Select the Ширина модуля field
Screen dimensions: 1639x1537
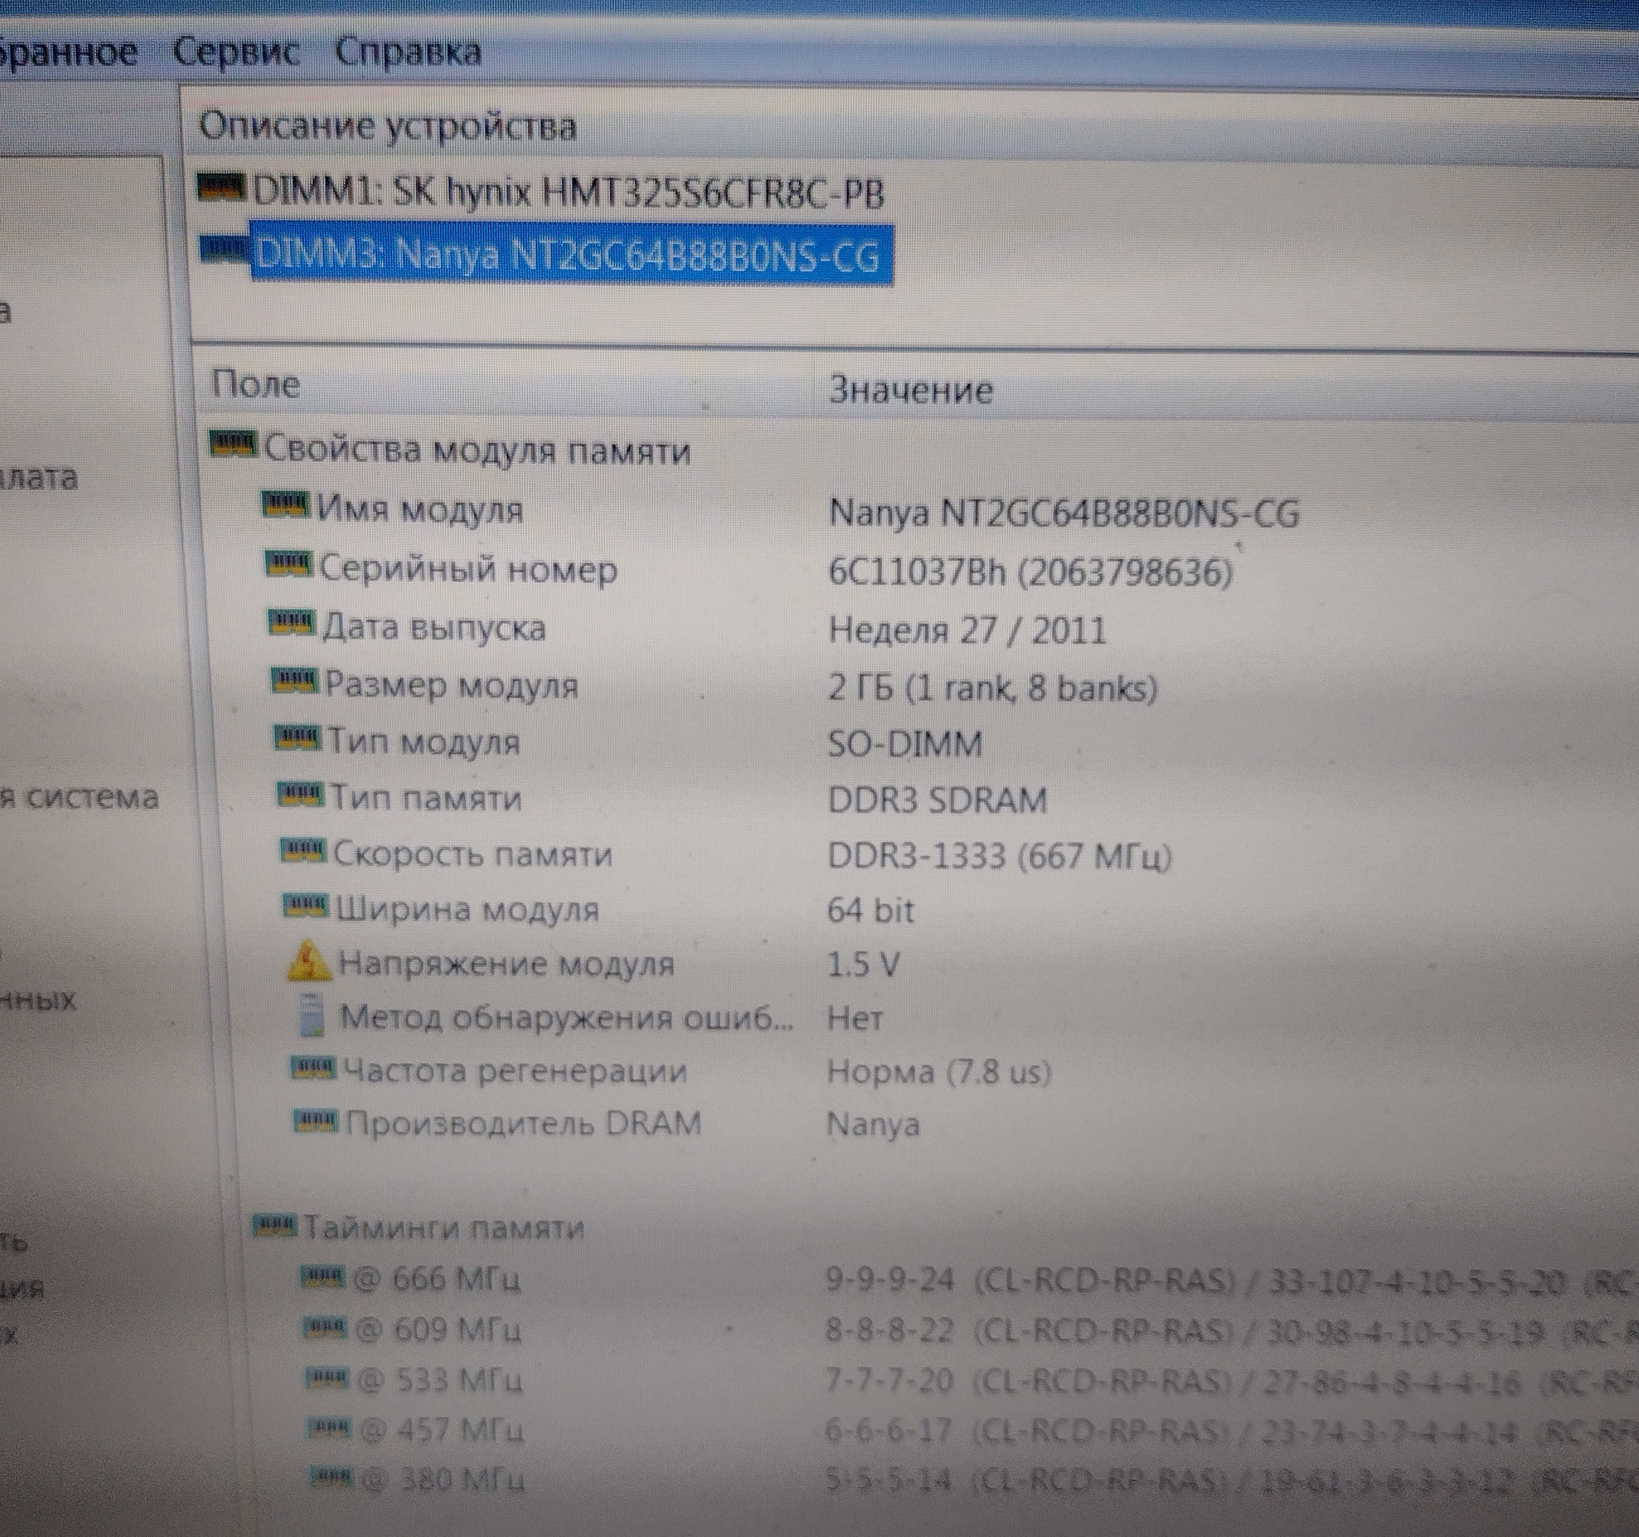(x=468, y=910)
